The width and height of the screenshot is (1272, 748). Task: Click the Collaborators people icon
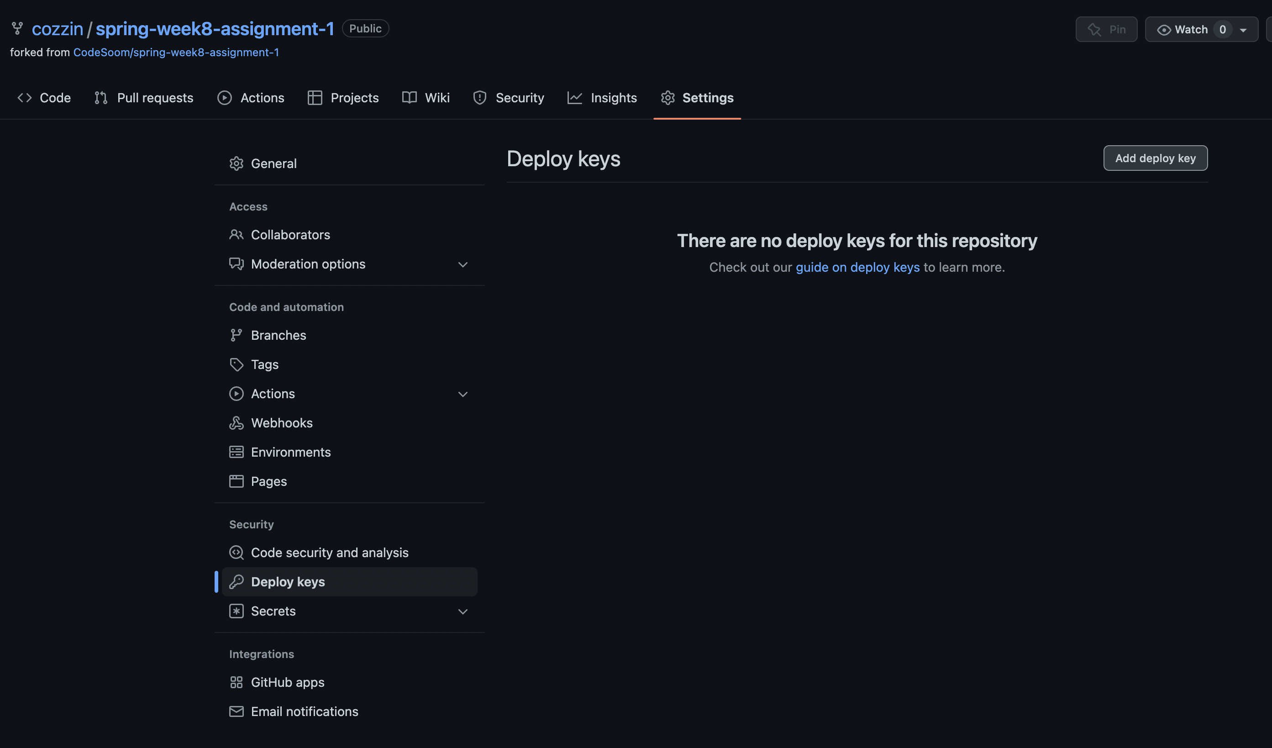pos(236,235)
